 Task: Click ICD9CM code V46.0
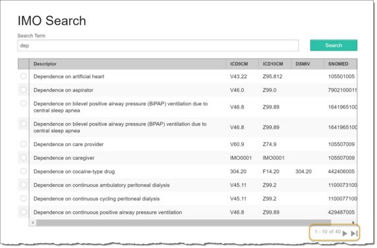[237, 90]
